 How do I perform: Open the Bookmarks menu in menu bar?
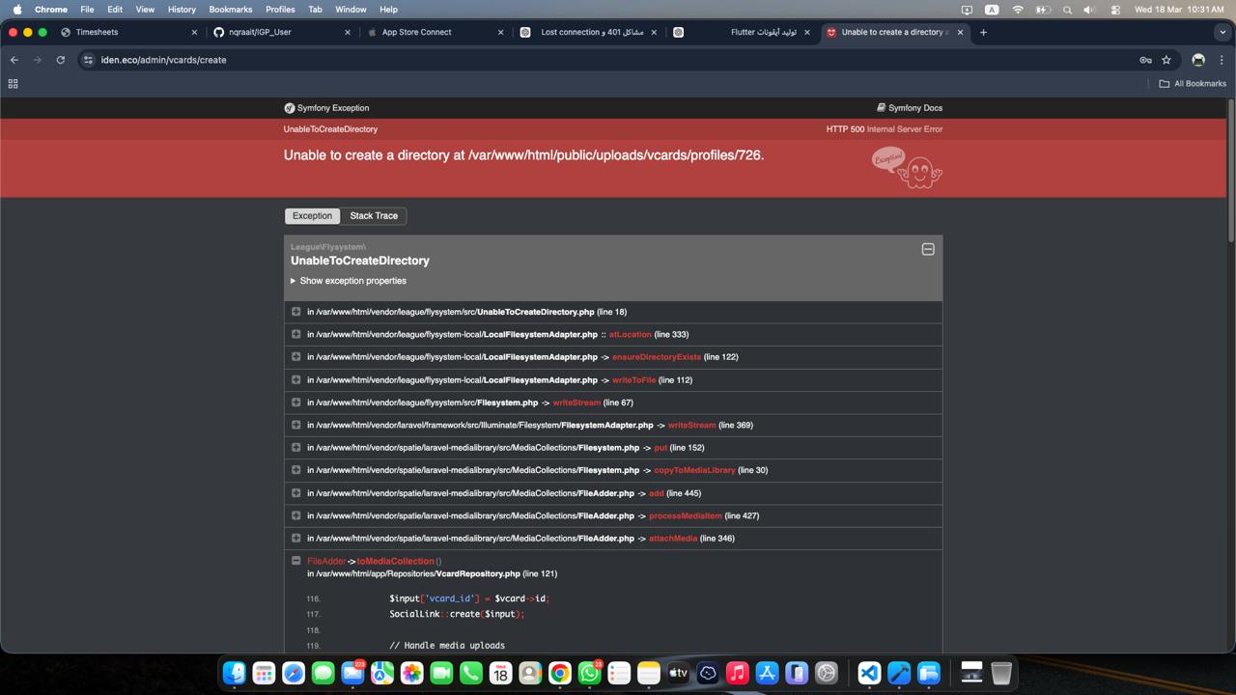pyautogui.click(x=230, y=9)
